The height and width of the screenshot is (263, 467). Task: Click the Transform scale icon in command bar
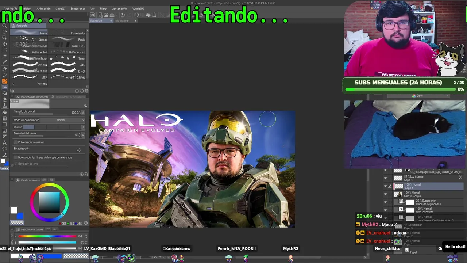click(154, 15)
